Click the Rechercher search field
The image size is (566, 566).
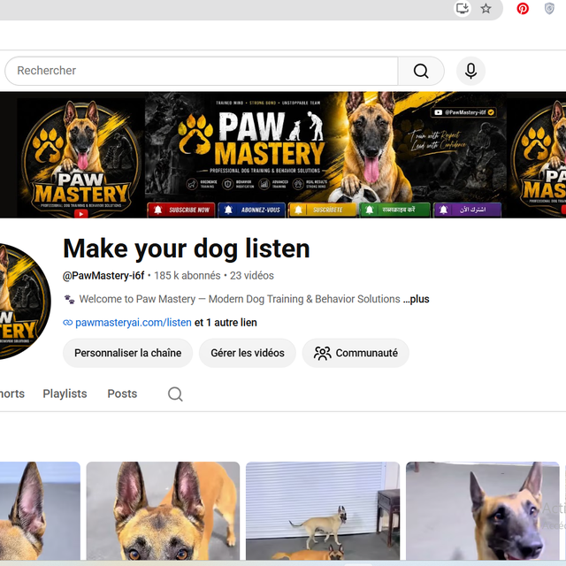[x=202, y=71]
